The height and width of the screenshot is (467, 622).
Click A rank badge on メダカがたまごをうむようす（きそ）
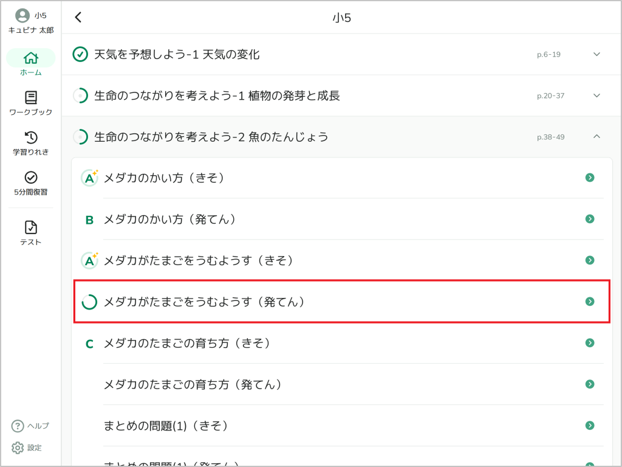(89, 260)
